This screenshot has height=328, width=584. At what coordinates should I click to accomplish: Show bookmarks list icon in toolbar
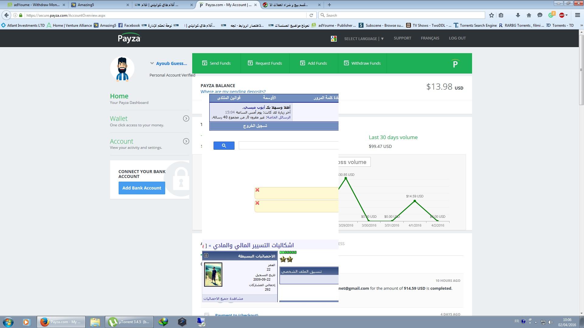pos(501,15)
